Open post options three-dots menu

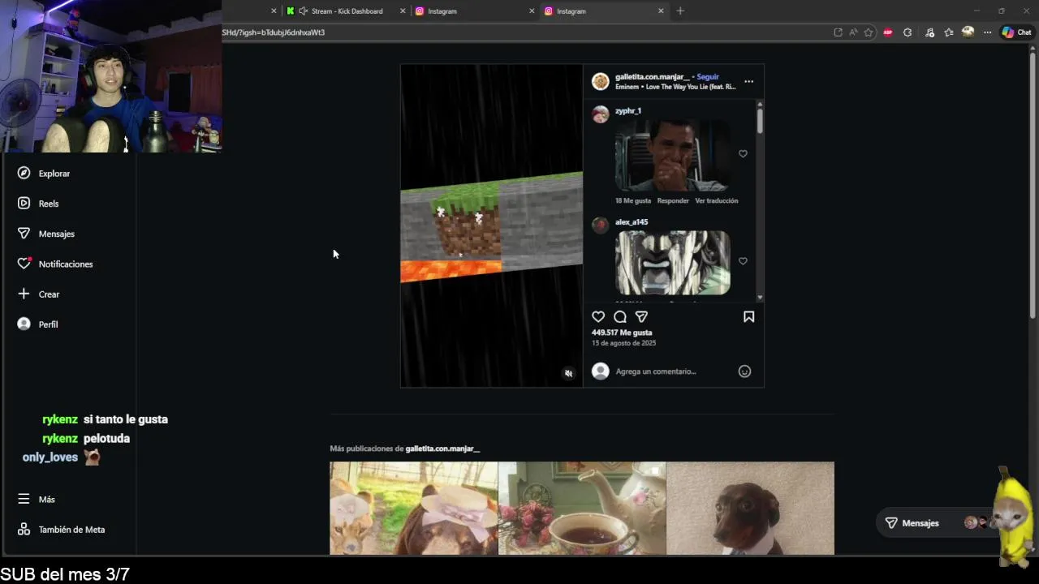pos(748,81)
